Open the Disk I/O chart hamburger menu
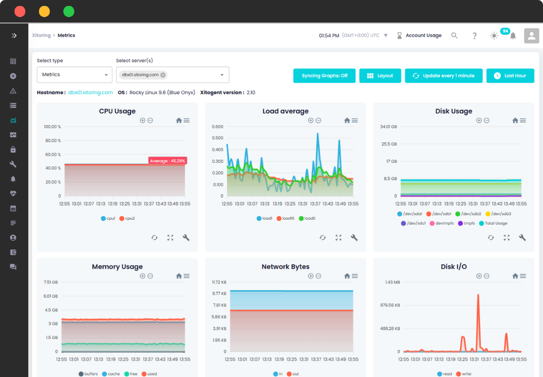Screen dimensions: 543x377 tap(523, 276)
